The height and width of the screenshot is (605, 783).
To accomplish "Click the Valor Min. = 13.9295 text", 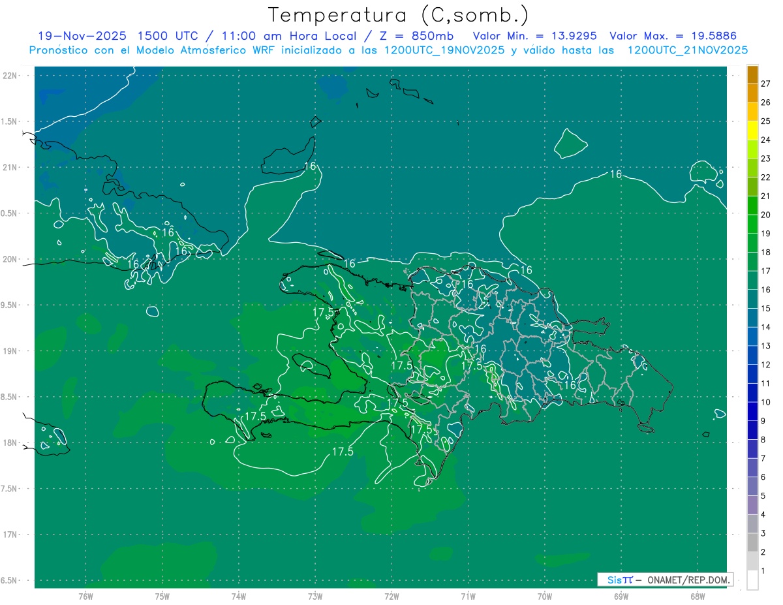I will 535,36.
